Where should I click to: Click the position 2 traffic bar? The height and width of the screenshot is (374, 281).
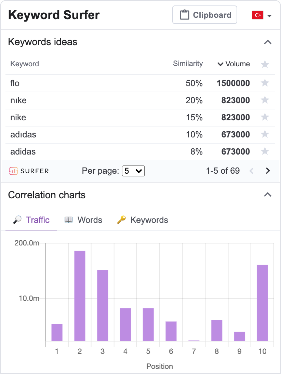pyautogui.click(x=80, y=296)
